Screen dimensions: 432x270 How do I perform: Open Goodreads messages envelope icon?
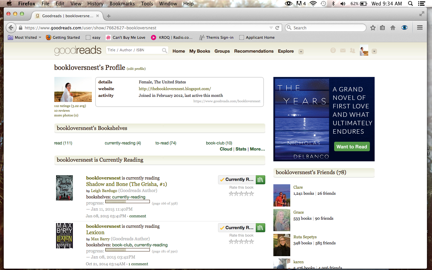343,51
